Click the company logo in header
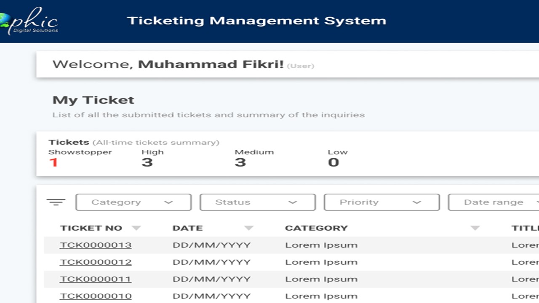This screenshot has height=303, width=539. 29,20
